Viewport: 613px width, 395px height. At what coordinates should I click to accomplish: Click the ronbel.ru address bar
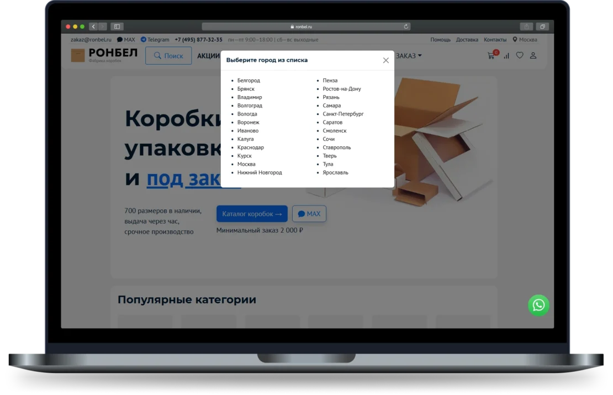[x=306, y=27]
